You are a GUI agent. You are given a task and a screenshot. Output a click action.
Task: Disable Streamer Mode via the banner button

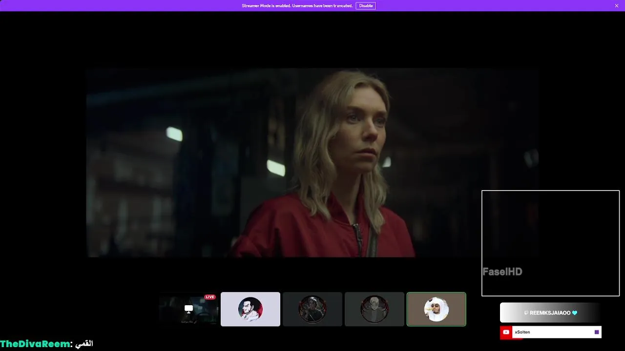click(366, 6)
